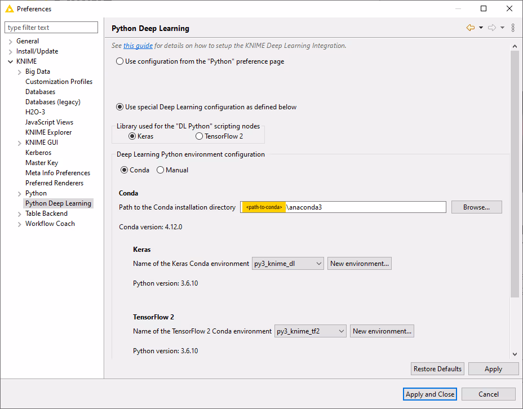Open the back history dropdown arrow
The width and height of the screenshot is (523, 409).
click(x=481, y=28)
